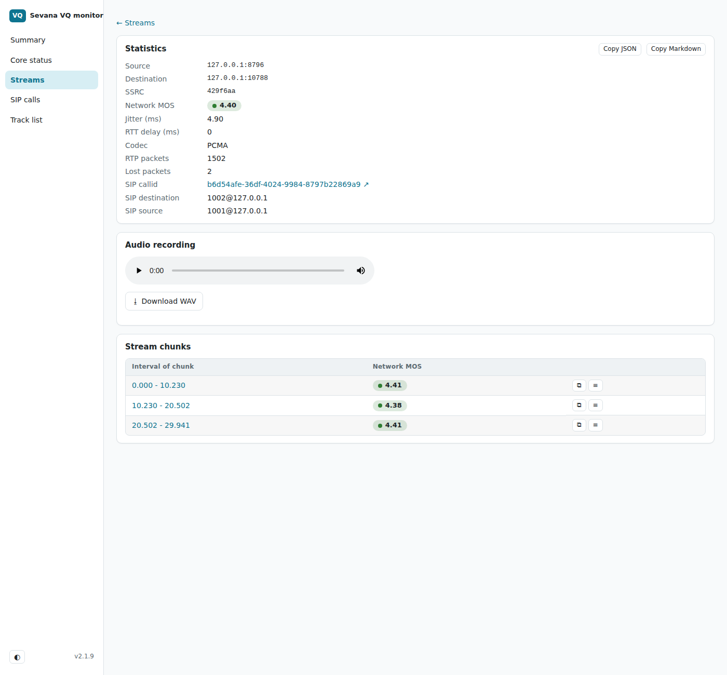Open the SIP calls page
727x675 pixels.
[x=51, y=100]
